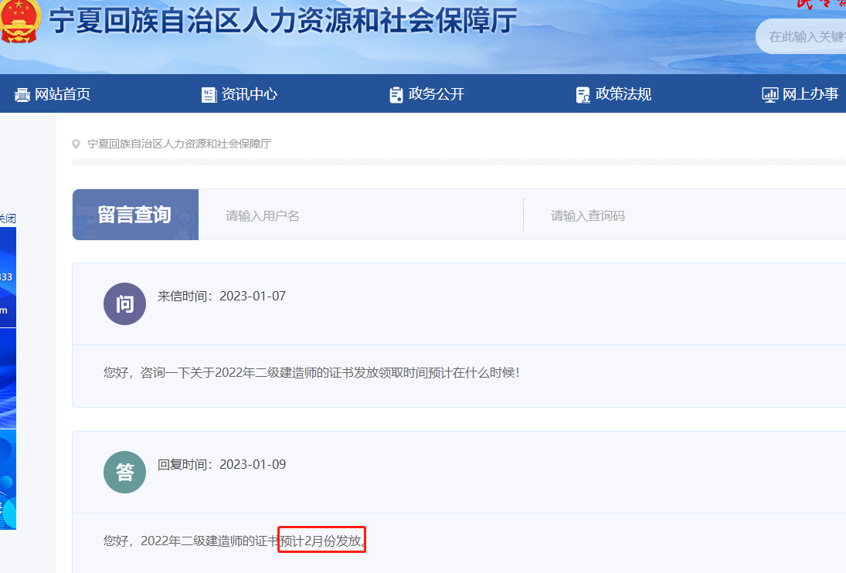Select the green 答 answer icon
Viewport: 846px width, 573px height.
(x=124, y=472)
